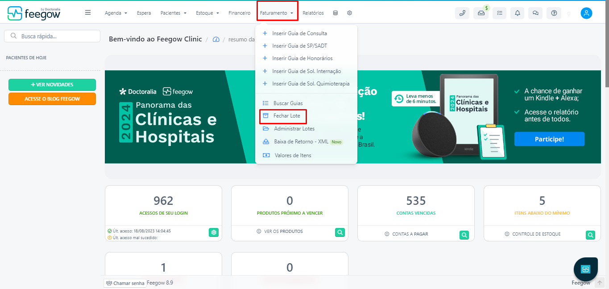Click the Participe! banner button

pos(549,139)
